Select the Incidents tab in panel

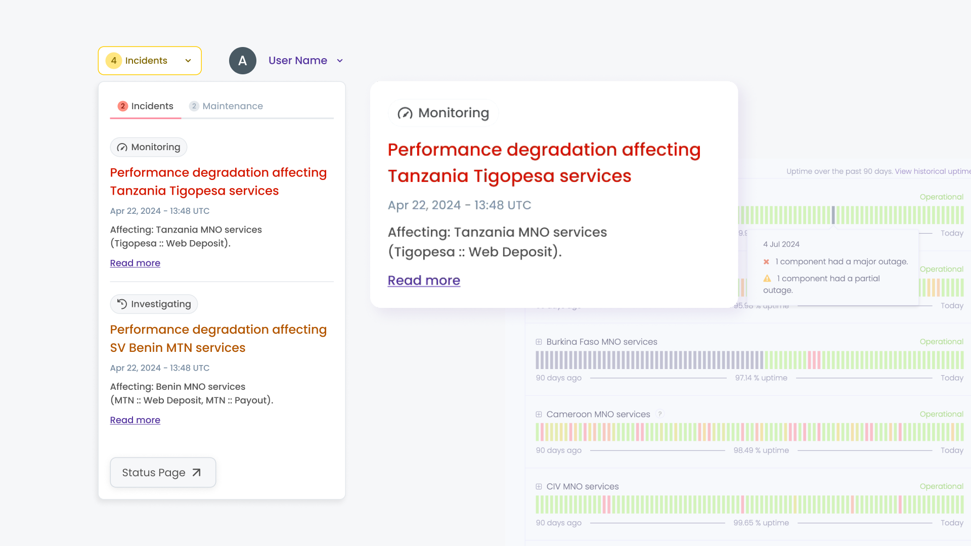[146, 106]
